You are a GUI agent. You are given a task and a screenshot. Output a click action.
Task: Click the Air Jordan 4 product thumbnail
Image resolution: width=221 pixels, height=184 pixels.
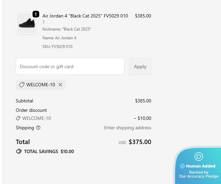coord(27,24)
